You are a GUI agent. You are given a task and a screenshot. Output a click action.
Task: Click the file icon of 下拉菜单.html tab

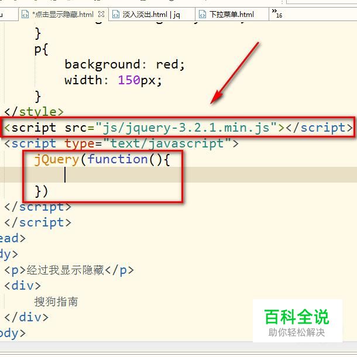202,15
